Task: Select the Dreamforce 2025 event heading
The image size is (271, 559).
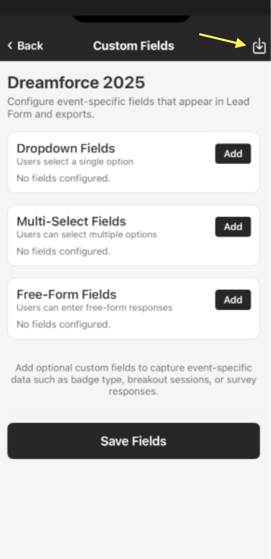Action: coord(76,83)
